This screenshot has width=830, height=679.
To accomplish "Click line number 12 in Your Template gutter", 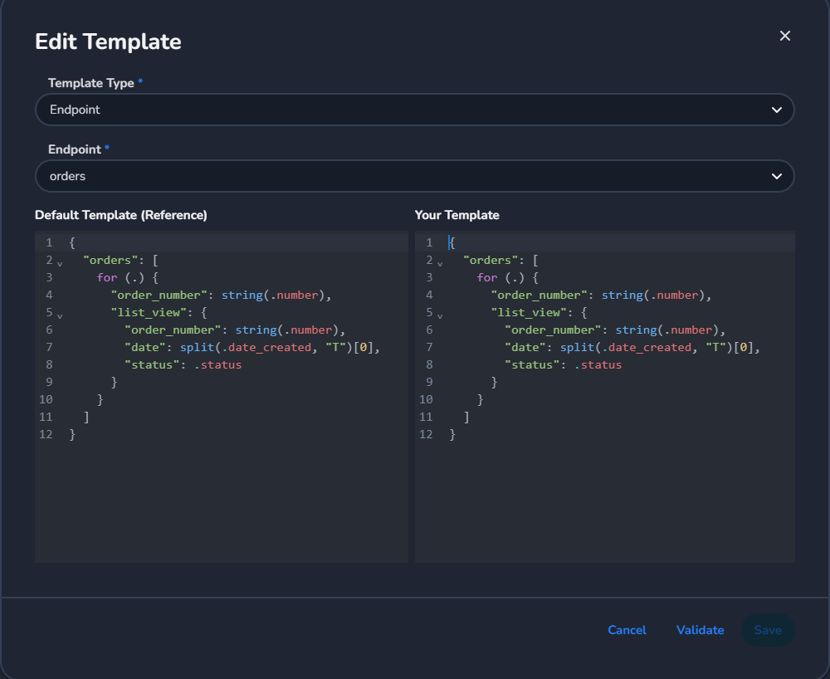I will (426, 434).
